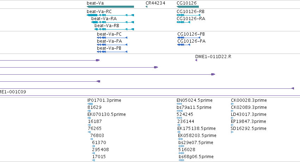Select the 236144 EST label

pos(186,122)
